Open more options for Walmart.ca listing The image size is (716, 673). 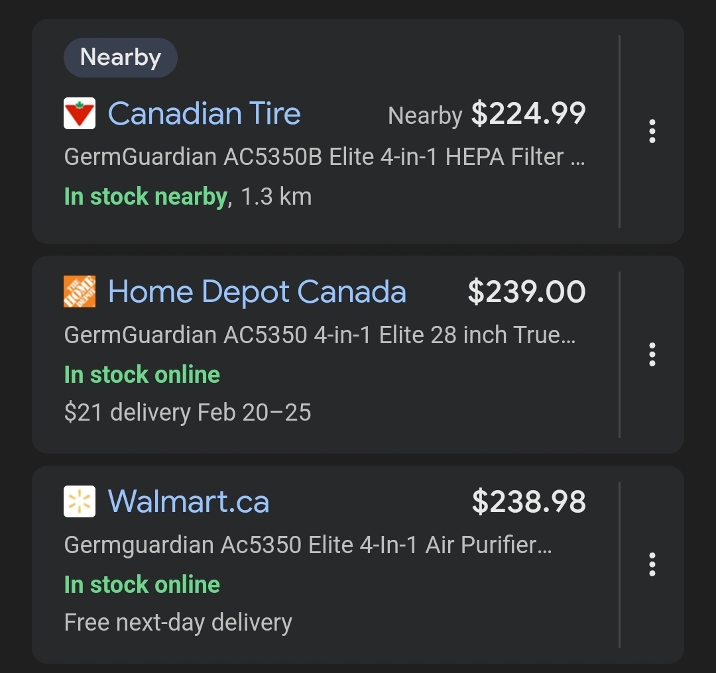652,564
